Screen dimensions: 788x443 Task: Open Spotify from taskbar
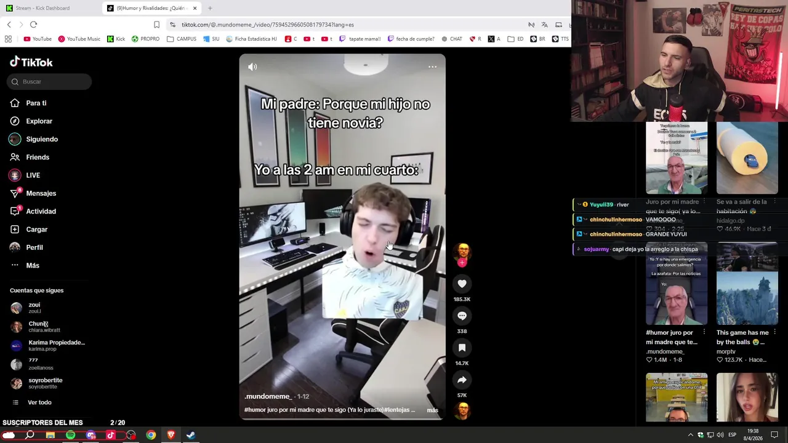[70, 435]
